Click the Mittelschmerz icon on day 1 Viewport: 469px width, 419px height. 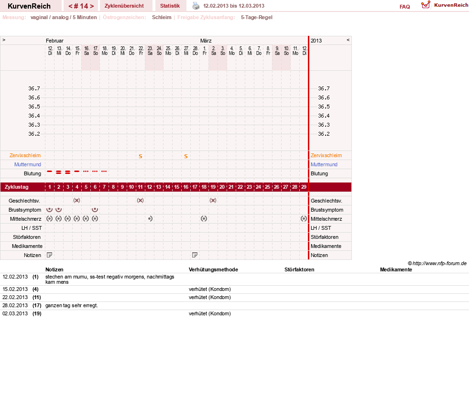tap(50, 218)
